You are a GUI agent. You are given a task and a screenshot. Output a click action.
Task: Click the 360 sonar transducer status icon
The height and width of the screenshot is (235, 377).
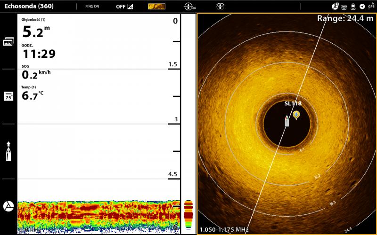pos(189,7)
